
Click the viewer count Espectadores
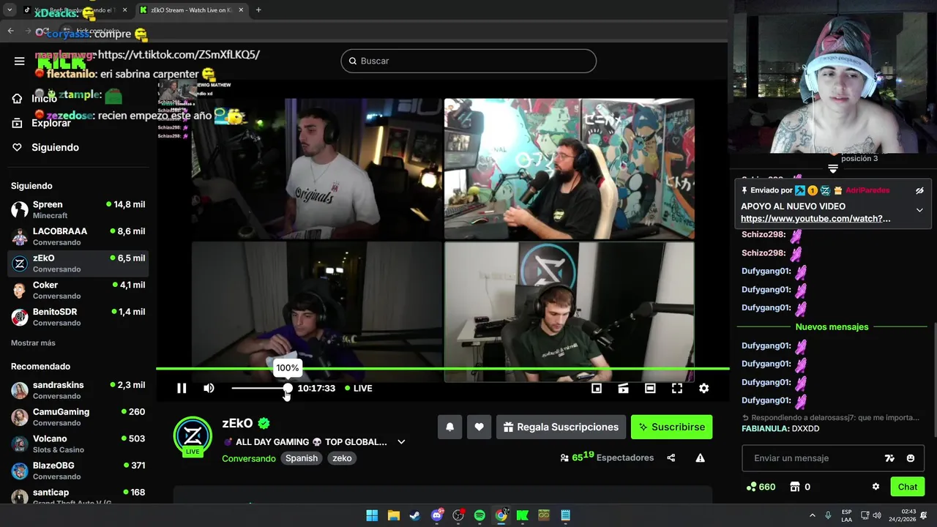coord(607,457)
